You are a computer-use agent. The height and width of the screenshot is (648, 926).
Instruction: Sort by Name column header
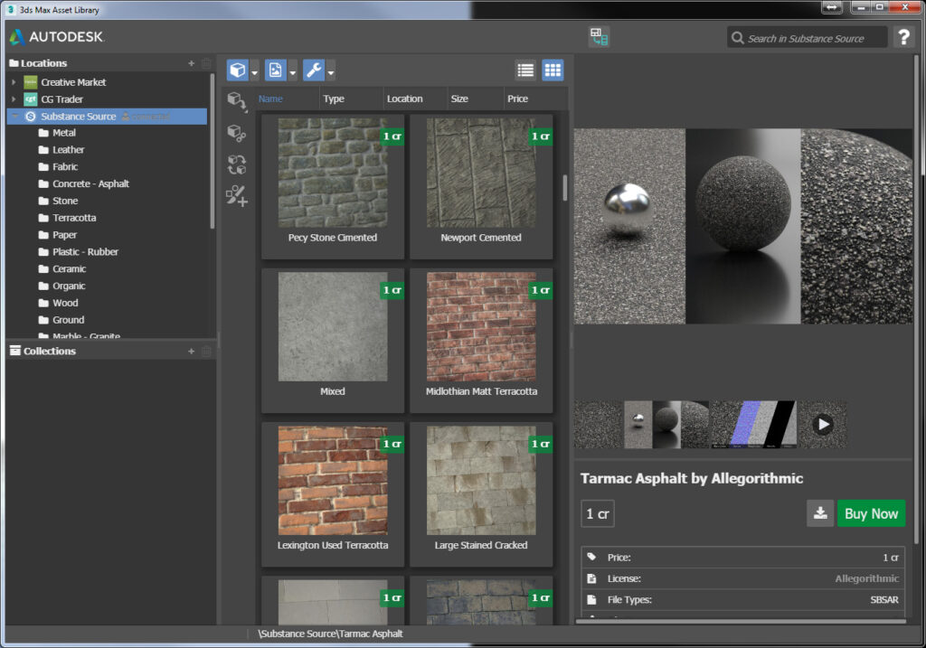tap(270, 99)
